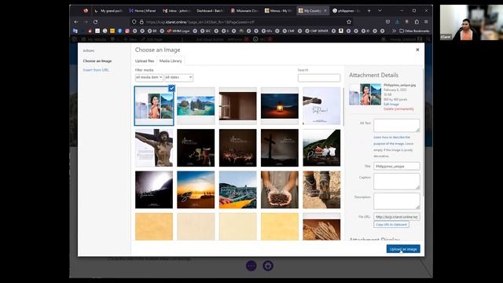
Task: Select the crucifix Jesus statue thumbnail
Action: (x=154, y=148)
